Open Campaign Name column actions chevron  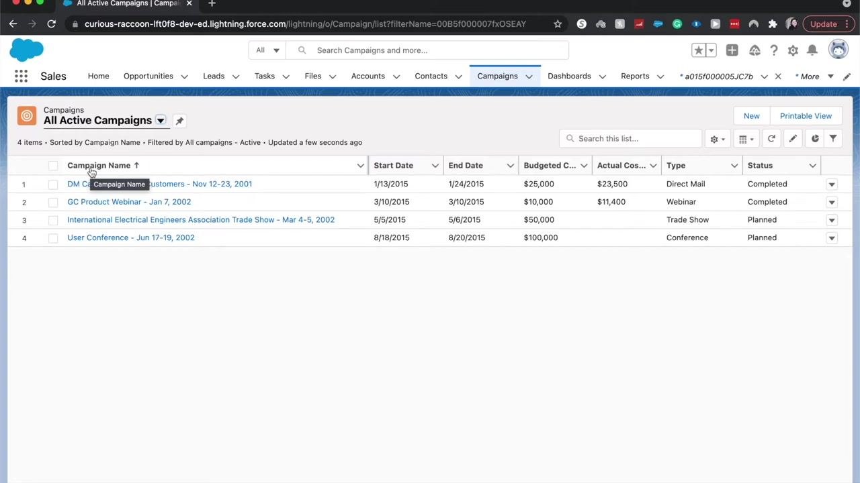coord(360,166)
